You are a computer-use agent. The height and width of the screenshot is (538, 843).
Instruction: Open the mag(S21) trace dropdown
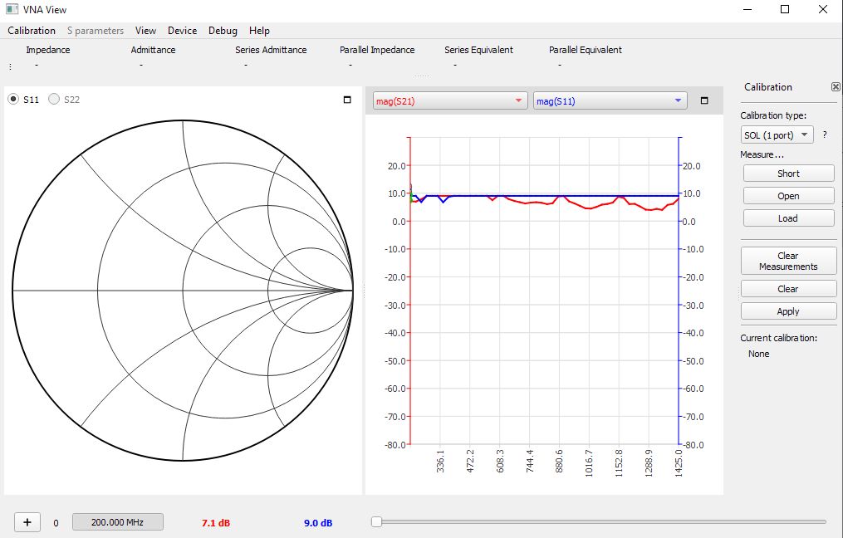pyautogui.click(x=449, y=101)
